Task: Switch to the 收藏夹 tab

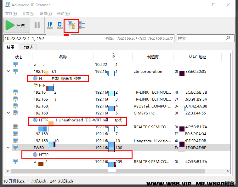Action: [x=27, y=47]
